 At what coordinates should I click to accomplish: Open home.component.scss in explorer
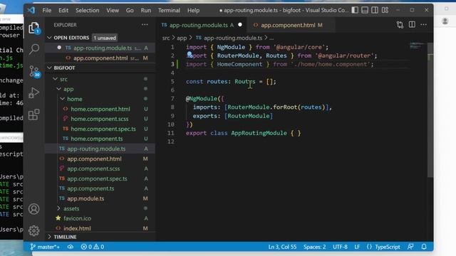100,119
